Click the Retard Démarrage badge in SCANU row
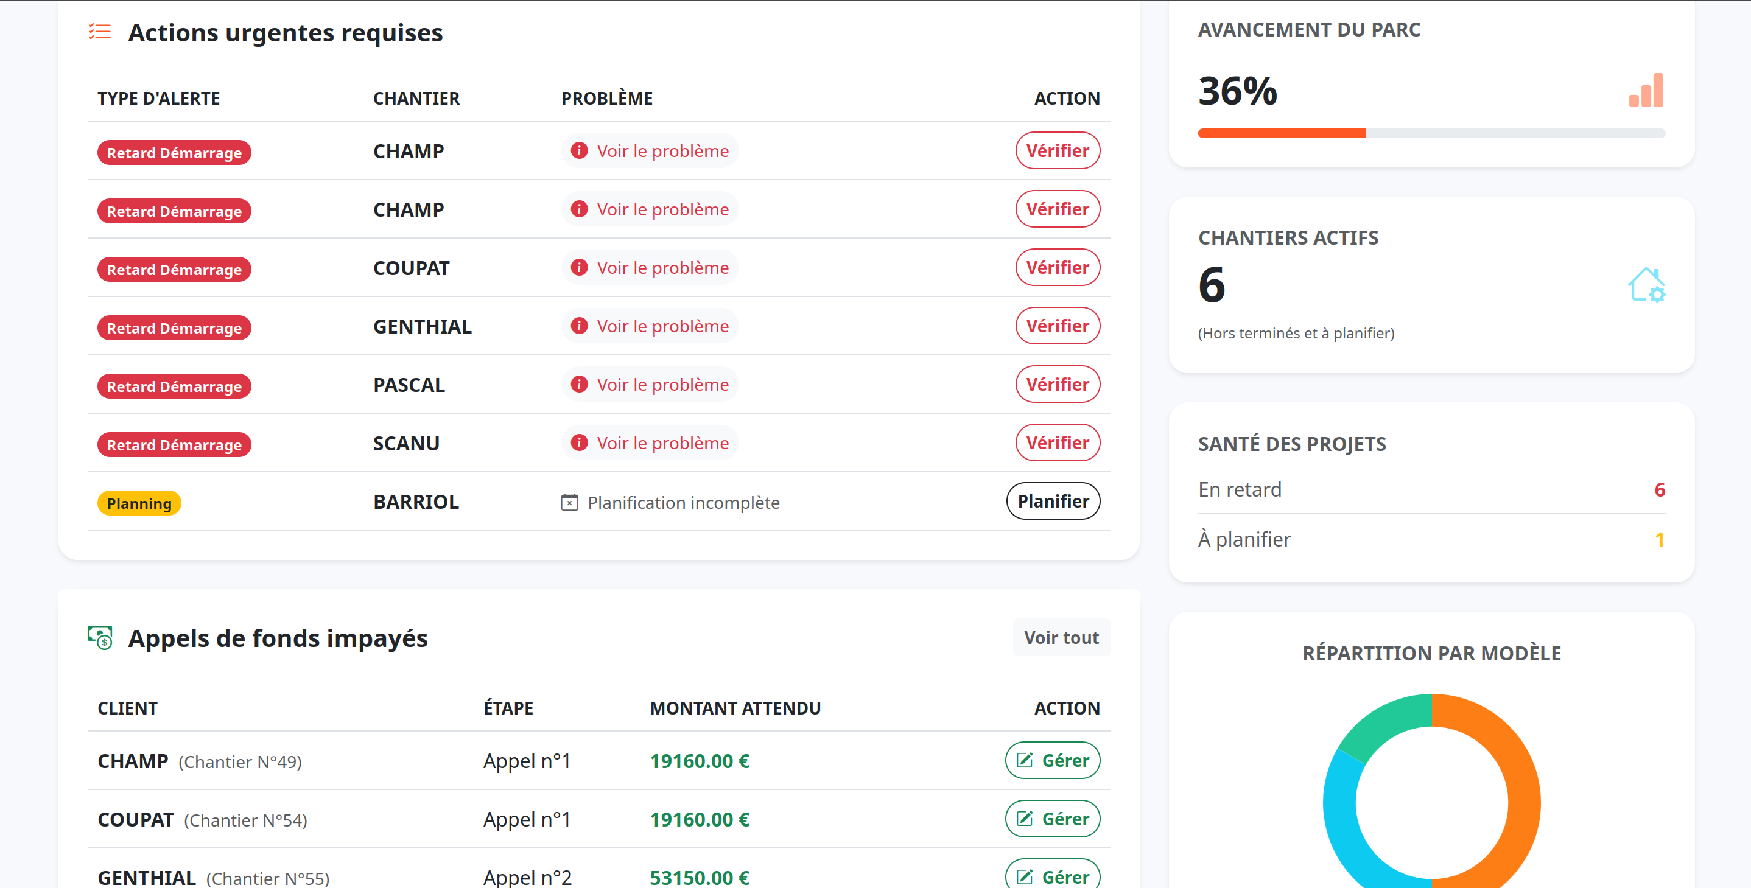1751x888 pixels. 174,445
